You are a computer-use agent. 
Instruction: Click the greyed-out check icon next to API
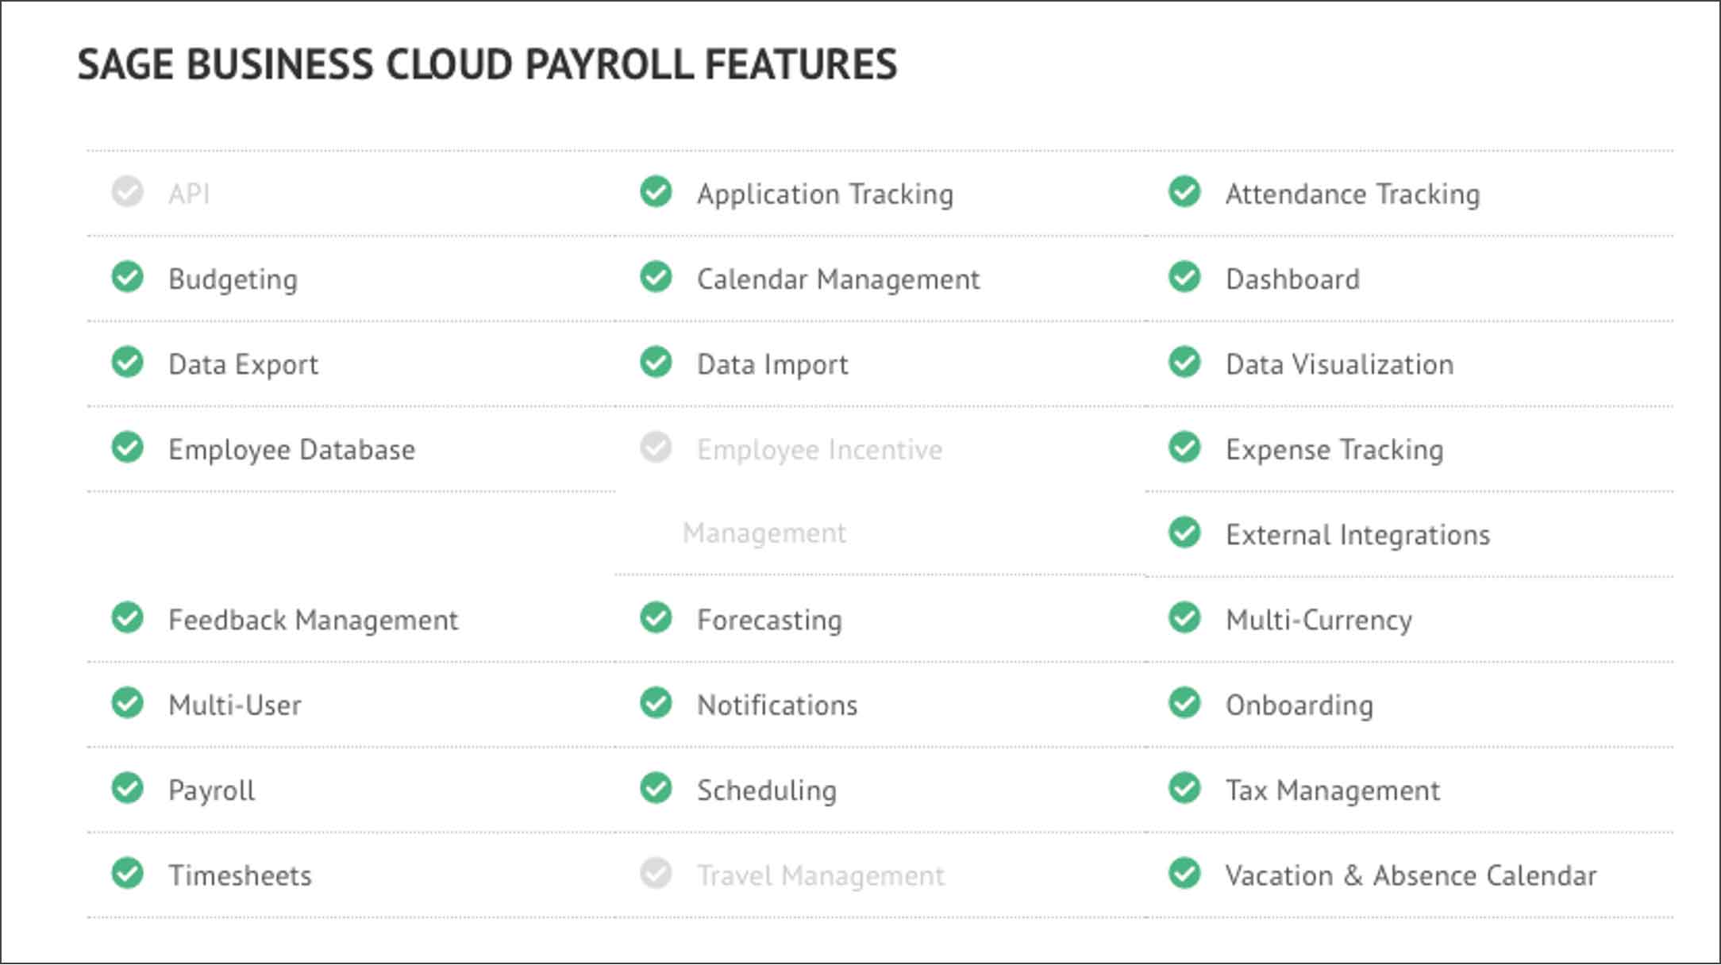127,191
